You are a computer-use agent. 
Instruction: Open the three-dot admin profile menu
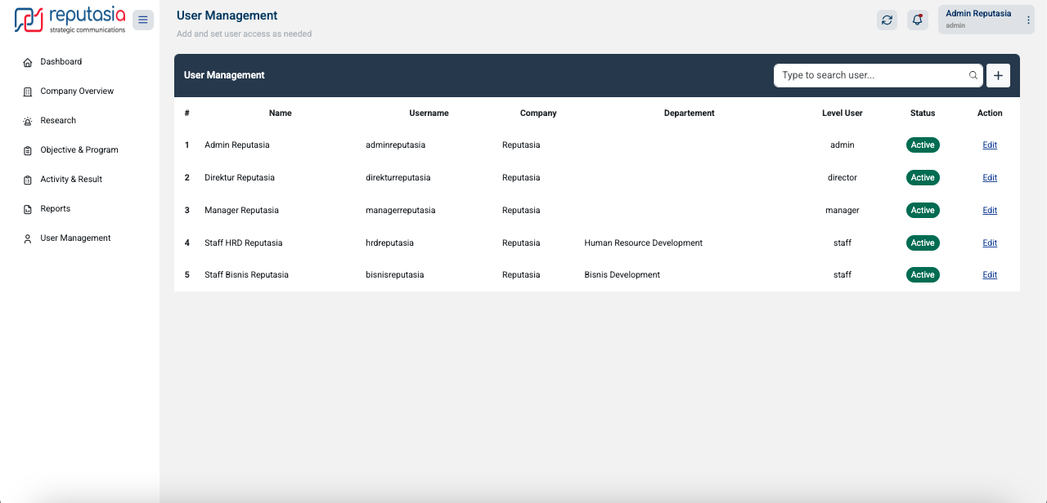1028,20
